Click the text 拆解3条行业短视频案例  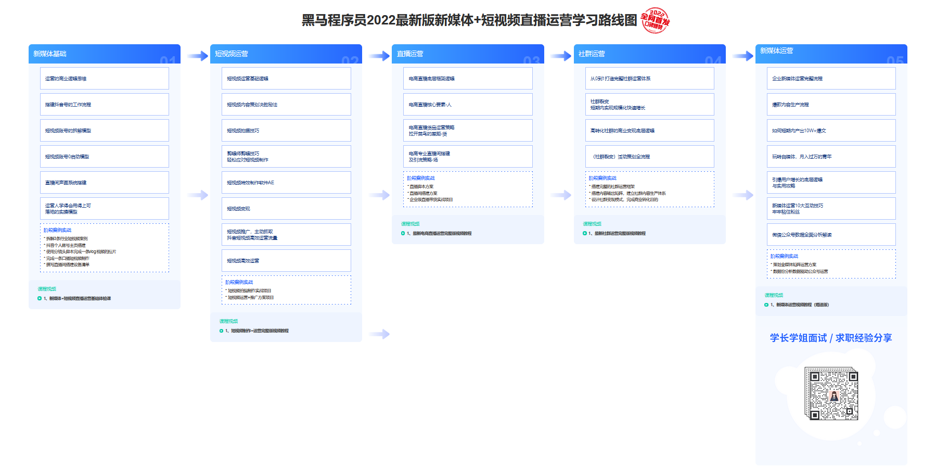coord(67,238)
